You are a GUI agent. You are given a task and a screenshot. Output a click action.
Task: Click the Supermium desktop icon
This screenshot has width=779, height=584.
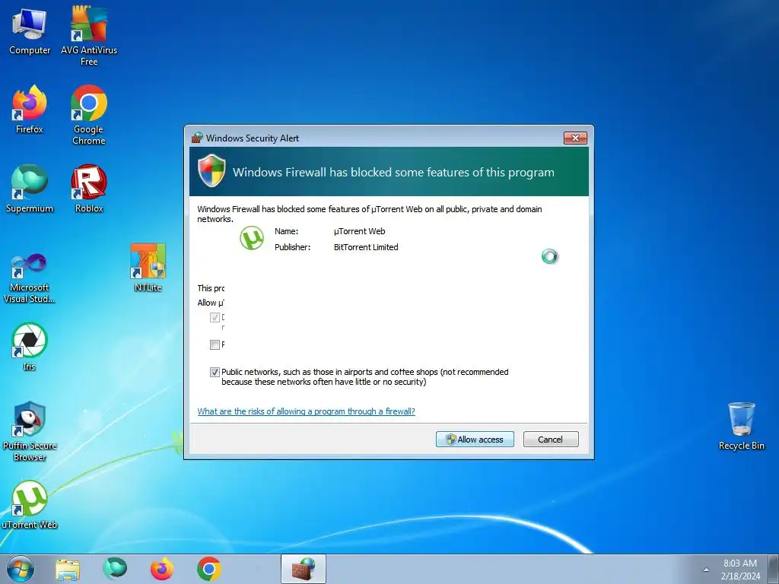point(30,189)
